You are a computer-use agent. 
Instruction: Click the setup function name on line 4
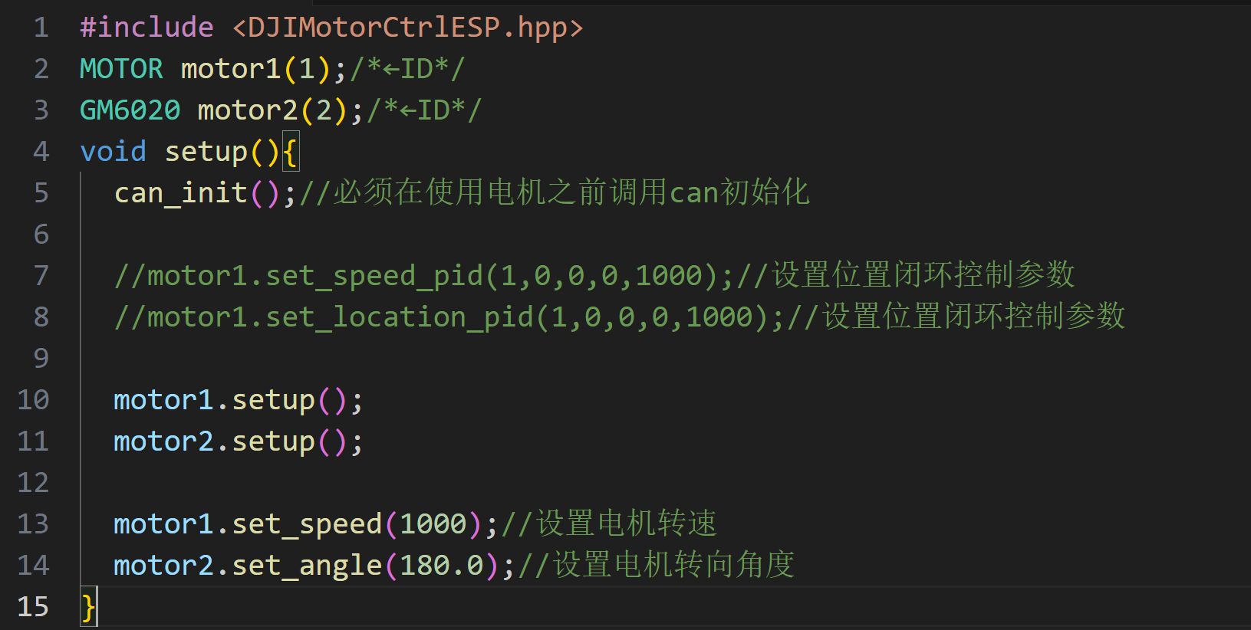(x=206, y=152)
